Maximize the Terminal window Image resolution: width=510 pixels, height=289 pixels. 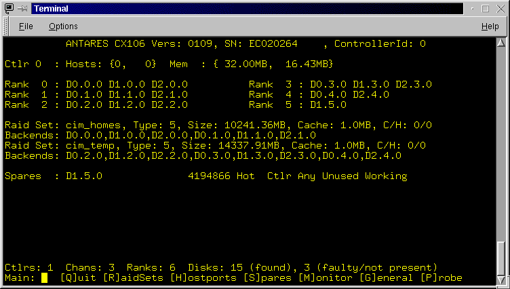click(x=486, y=8)
